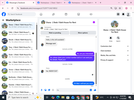134x100 pixels.
Task: Attach a photo file icon in composer
Action: [46, 90]
